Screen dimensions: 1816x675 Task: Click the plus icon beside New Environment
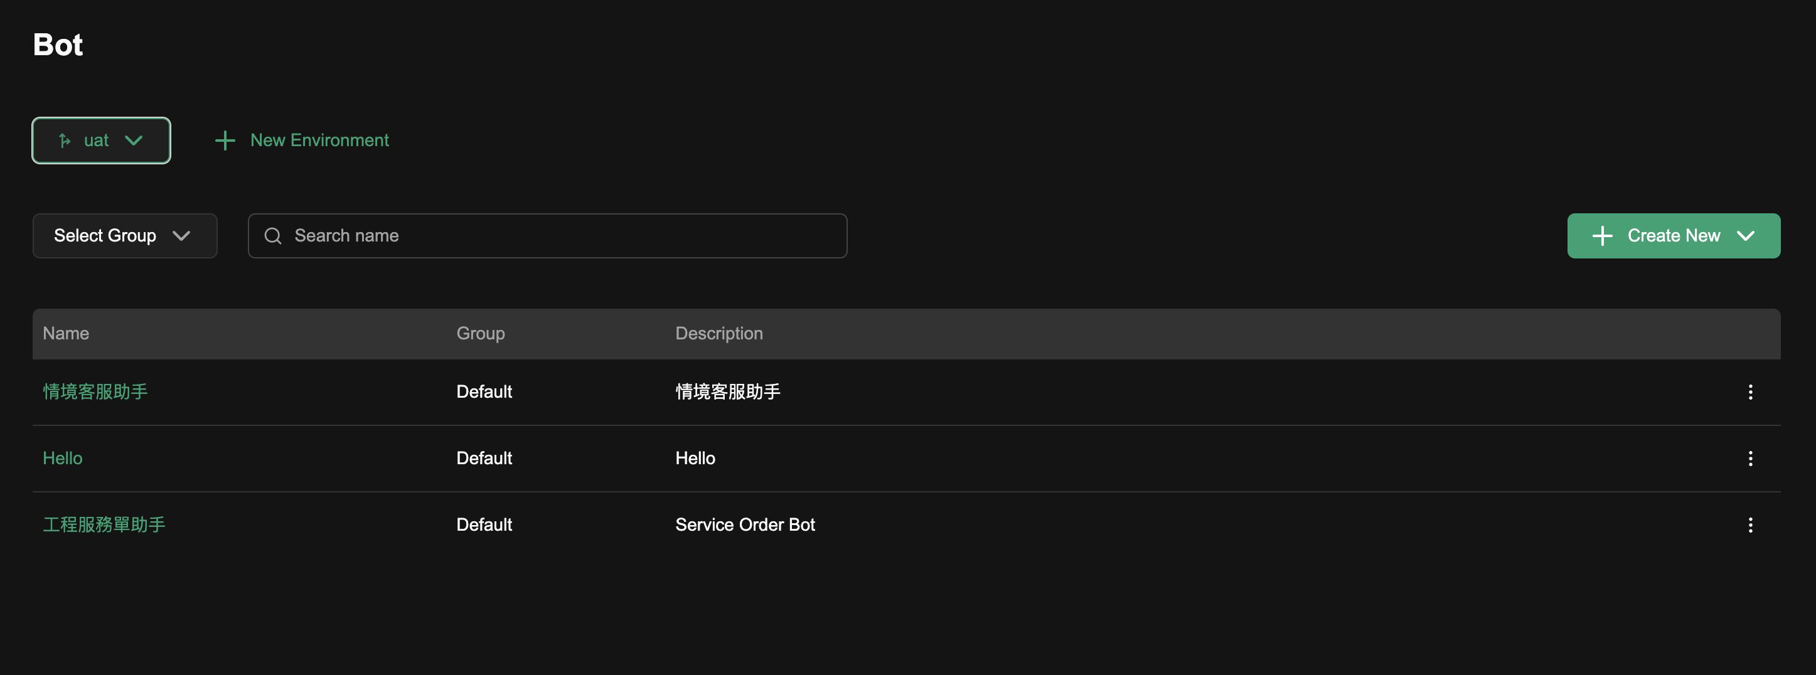pos(225,141)
